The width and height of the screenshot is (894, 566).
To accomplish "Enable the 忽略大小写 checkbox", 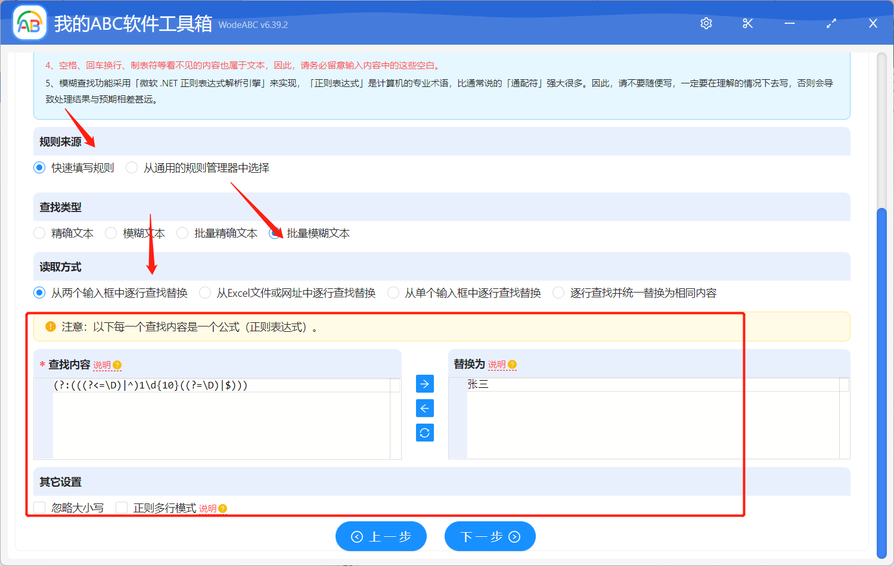I will tap(39, 507).
